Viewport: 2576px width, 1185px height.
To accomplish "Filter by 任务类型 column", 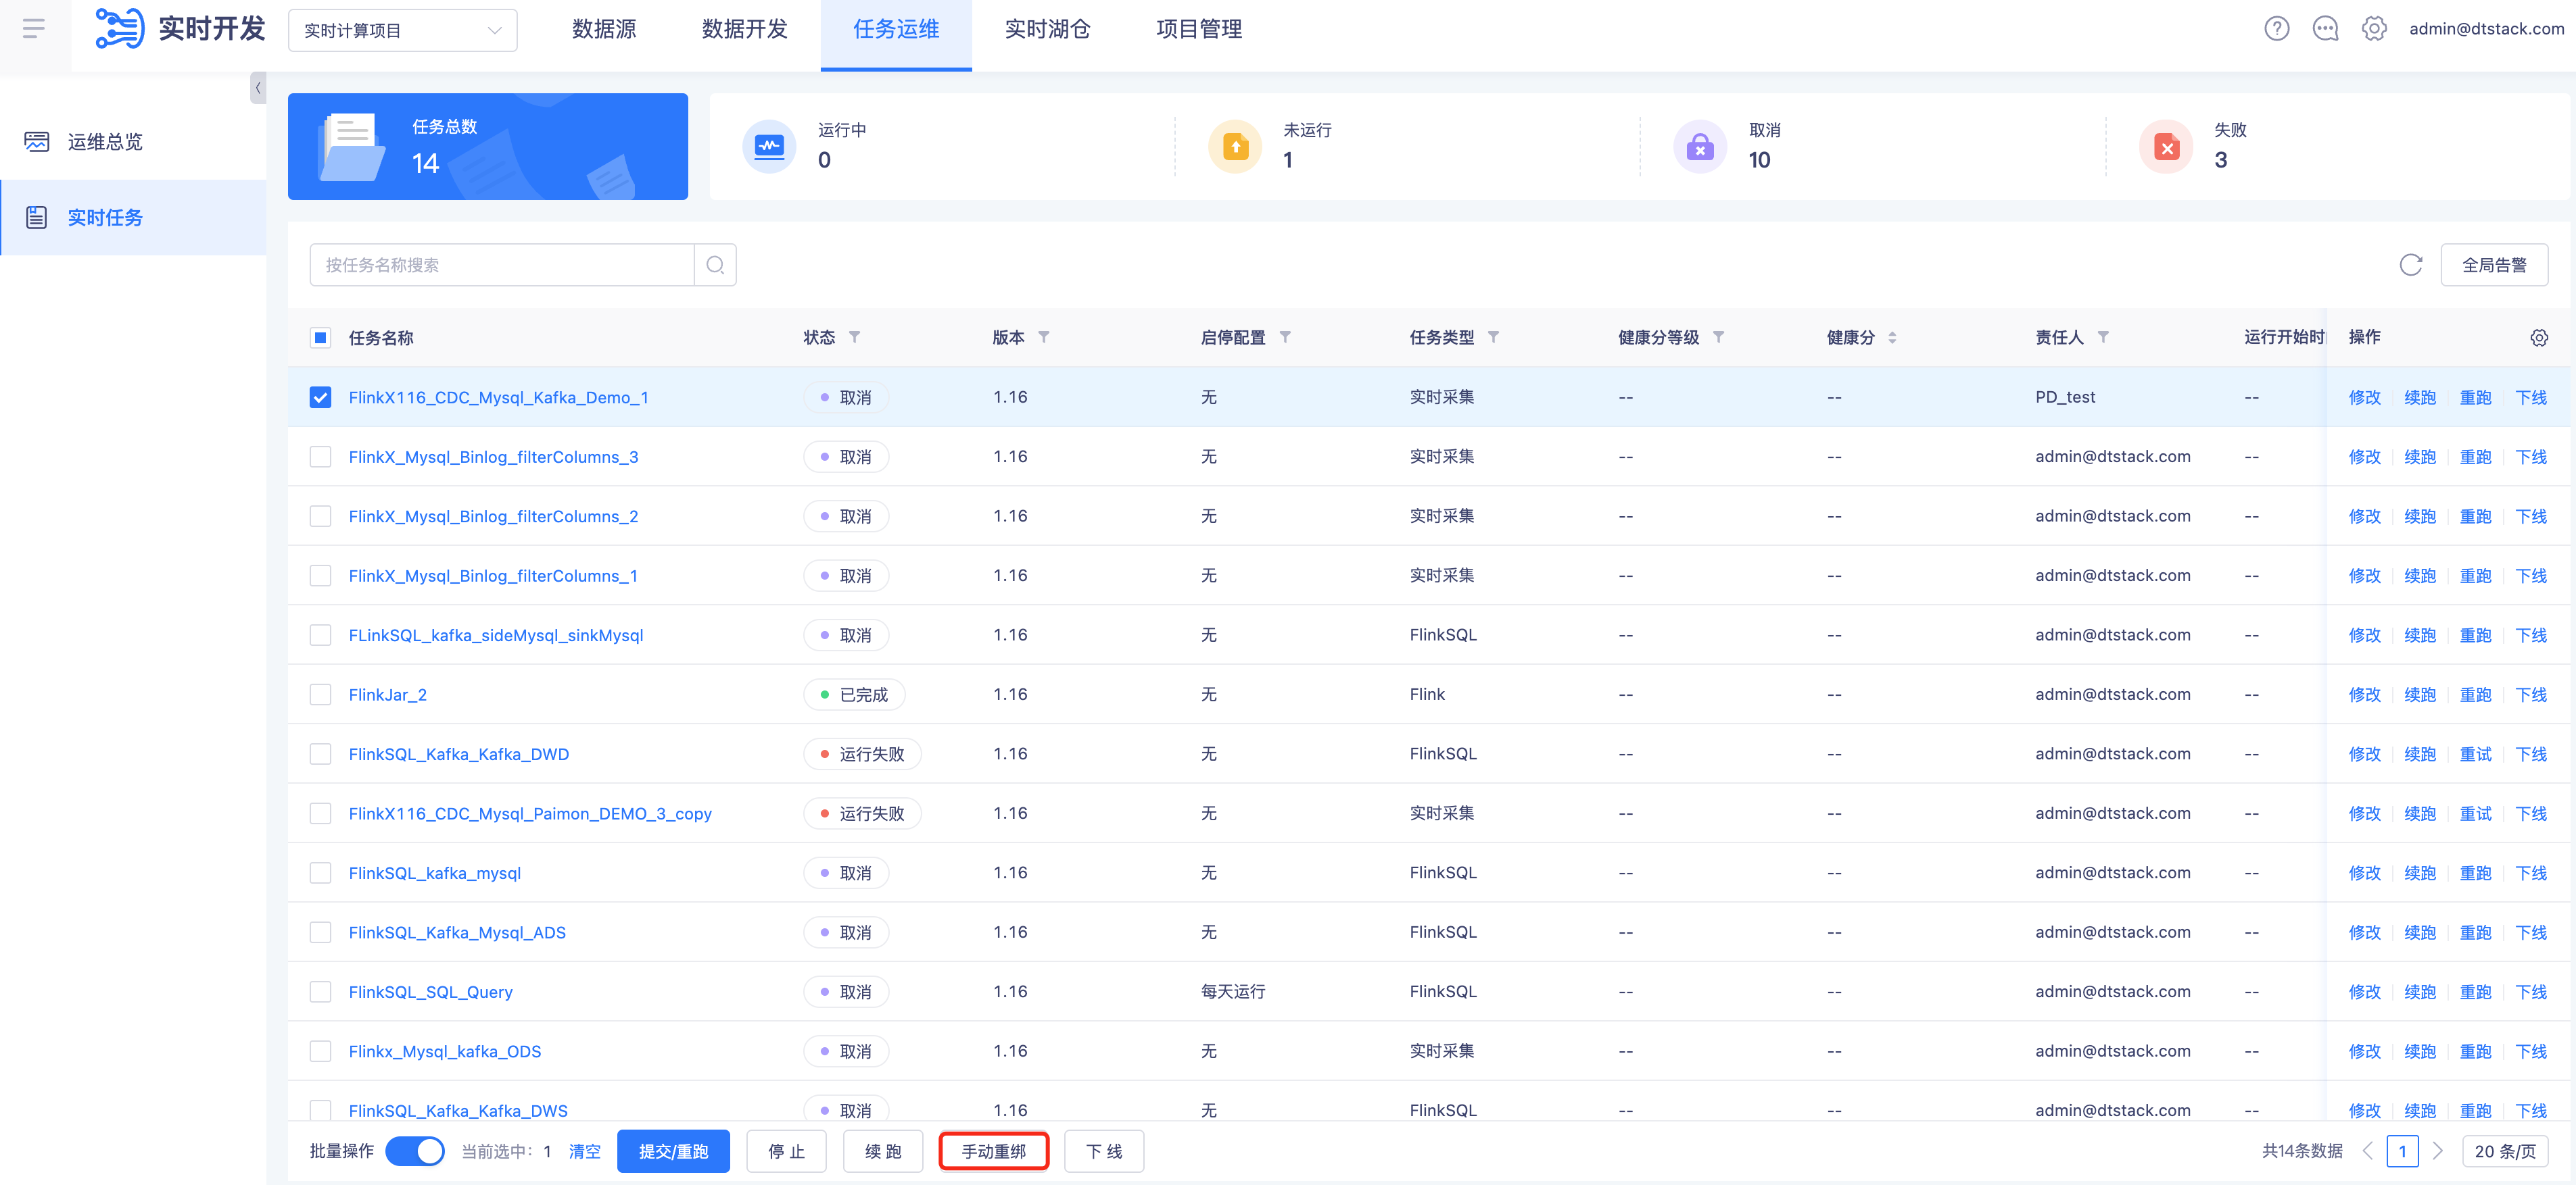I will coord(1493,338).
